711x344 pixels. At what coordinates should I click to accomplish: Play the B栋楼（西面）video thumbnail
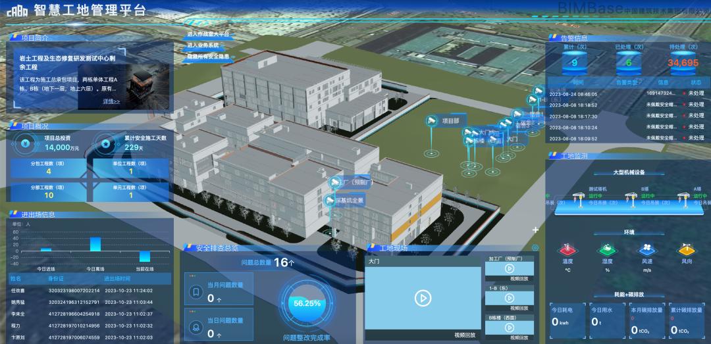pos(509,328)
